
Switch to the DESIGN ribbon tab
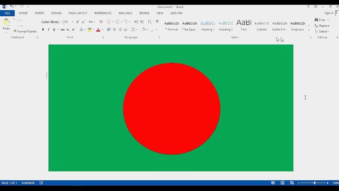click(56, 13)
